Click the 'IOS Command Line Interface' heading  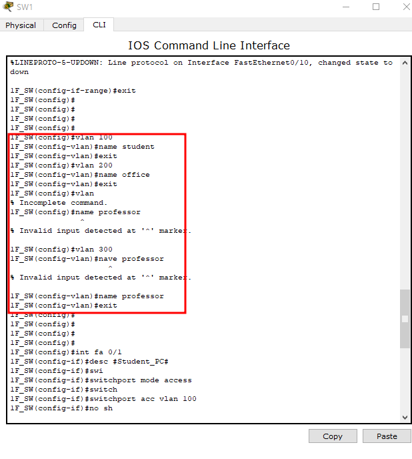click(x=209, y=45)
